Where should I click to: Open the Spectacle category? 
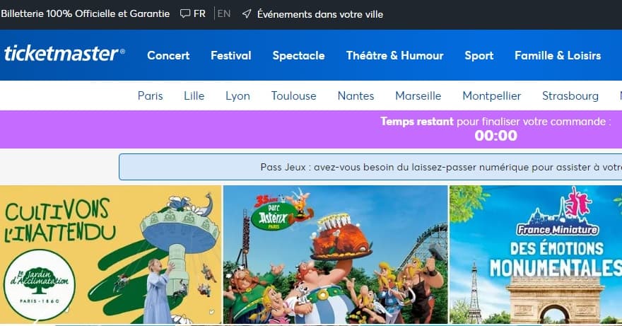(x=298, y=55)
